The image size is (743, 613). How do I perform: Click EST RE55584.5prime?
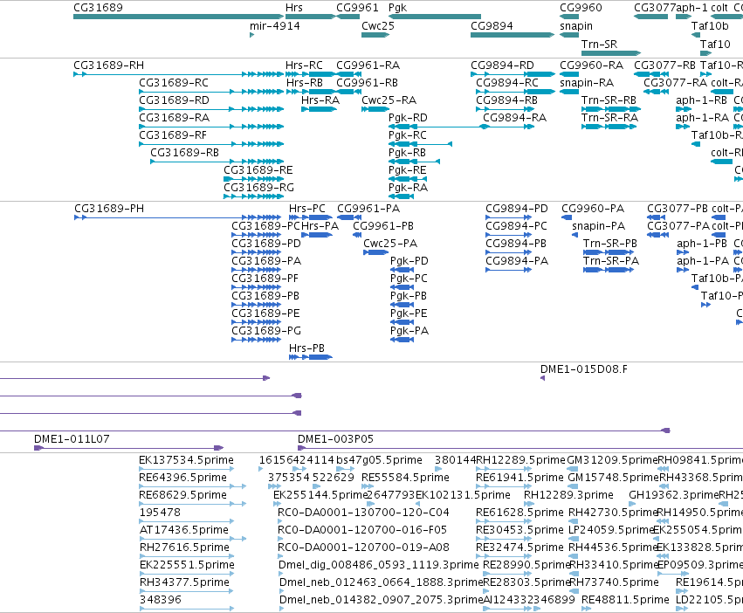tap(368, 486)
